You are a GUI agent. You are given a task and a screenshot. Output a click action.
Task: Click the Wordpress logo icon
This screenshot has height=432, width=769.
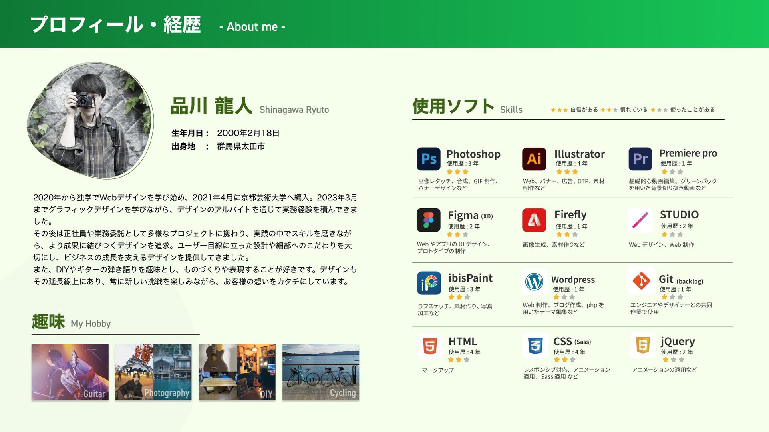pos(534,282)
